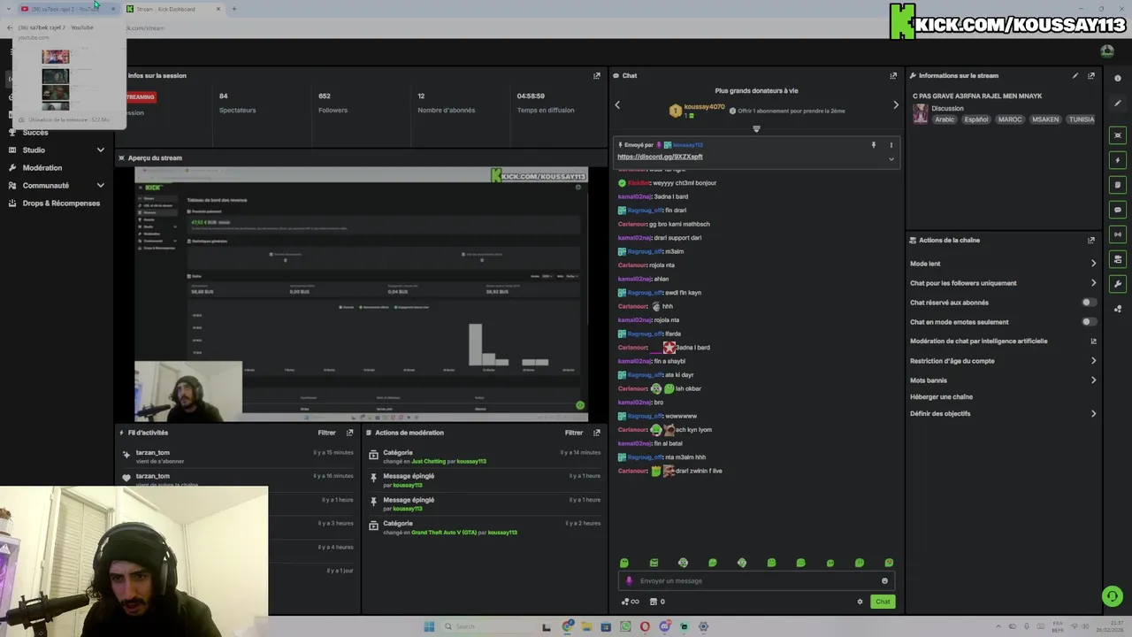Click the stream preview video
The height and width of the screenshot is (637, 1132).
(361, 294)
